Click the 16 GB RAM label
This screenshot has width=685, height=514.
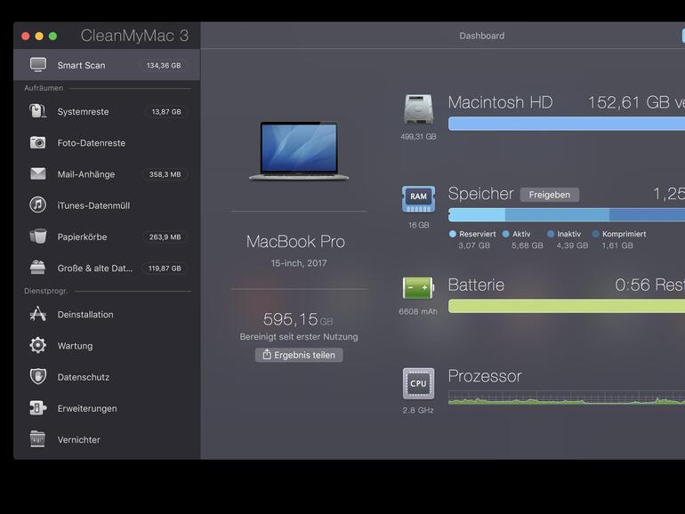pos(418,225)
